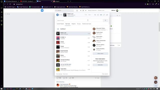Click previous track button in music panel
Viewport: 160px width, 90px height.
click(x=60, y=15)
